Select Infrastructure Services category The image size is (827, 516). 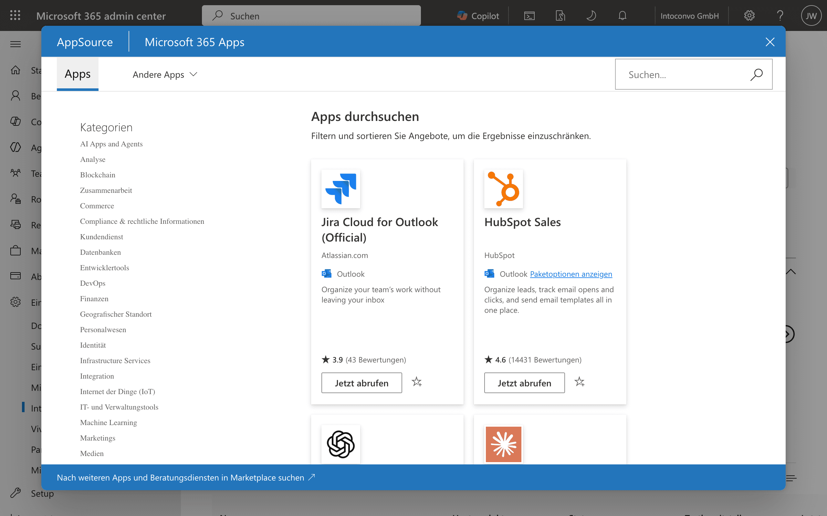[x=115, y=361]
